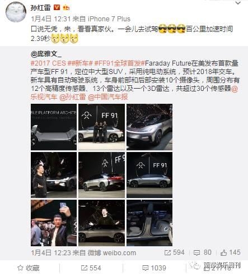Visit the @庞雅文_ user profile link

pos(46,54)
